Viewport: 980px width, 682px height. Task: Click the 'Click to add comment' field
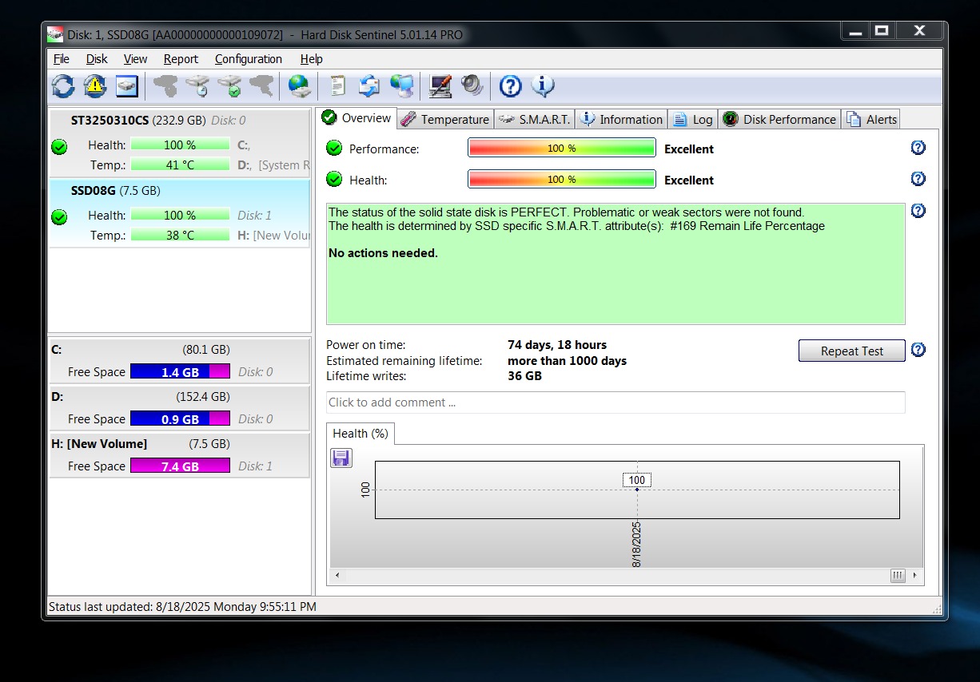(x=615, y=402)
